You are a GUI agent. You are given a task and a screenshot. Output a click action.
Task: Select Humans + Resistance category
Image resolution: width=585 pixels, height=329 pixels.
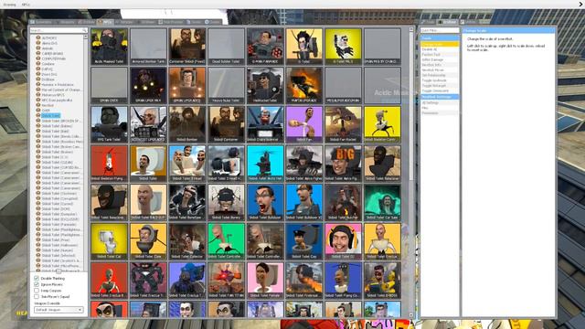point(58,85)
